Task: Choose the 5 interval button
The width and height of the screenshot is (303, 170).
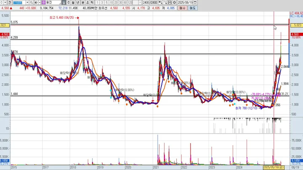Action: (x=106, y=3)
